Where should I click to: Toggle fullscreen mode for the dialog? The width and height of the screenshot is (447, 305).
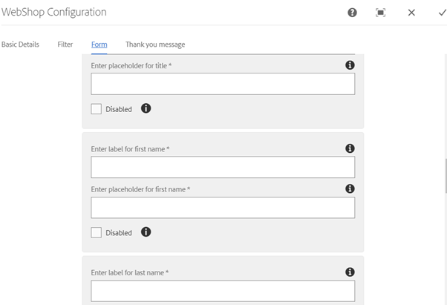(x=381, y=13)
